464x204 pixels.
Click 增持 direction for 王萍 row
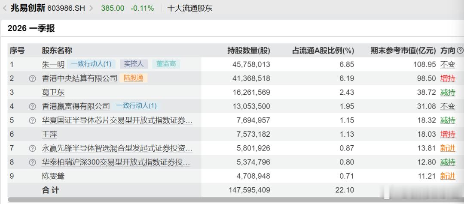[x=448, y=134]
